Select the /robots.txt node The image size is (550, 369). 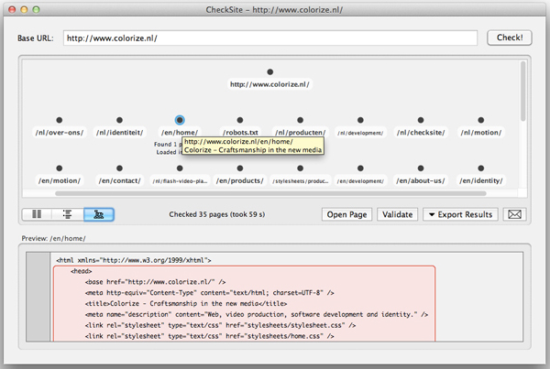[x=240, y=120]
